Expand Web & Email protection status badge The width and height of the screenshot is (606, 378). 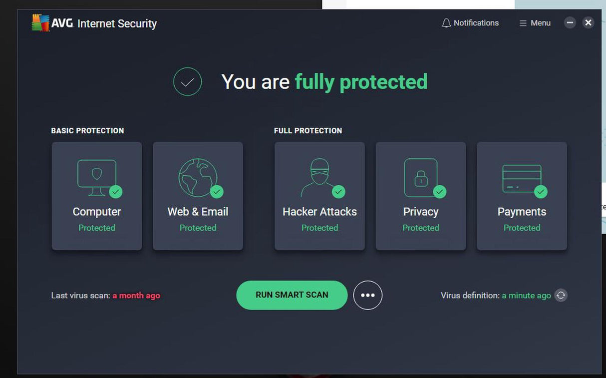click(217, 191)
